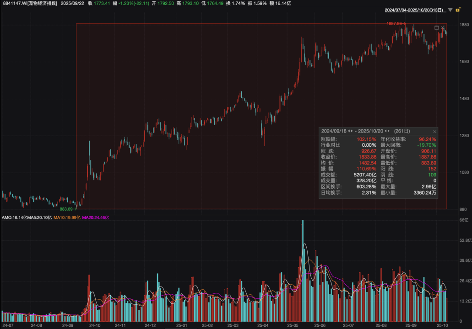This screenshot has width=472, height=329.
Task: Select the 883.69 low price marker
Action: click(x=66, y=209)
